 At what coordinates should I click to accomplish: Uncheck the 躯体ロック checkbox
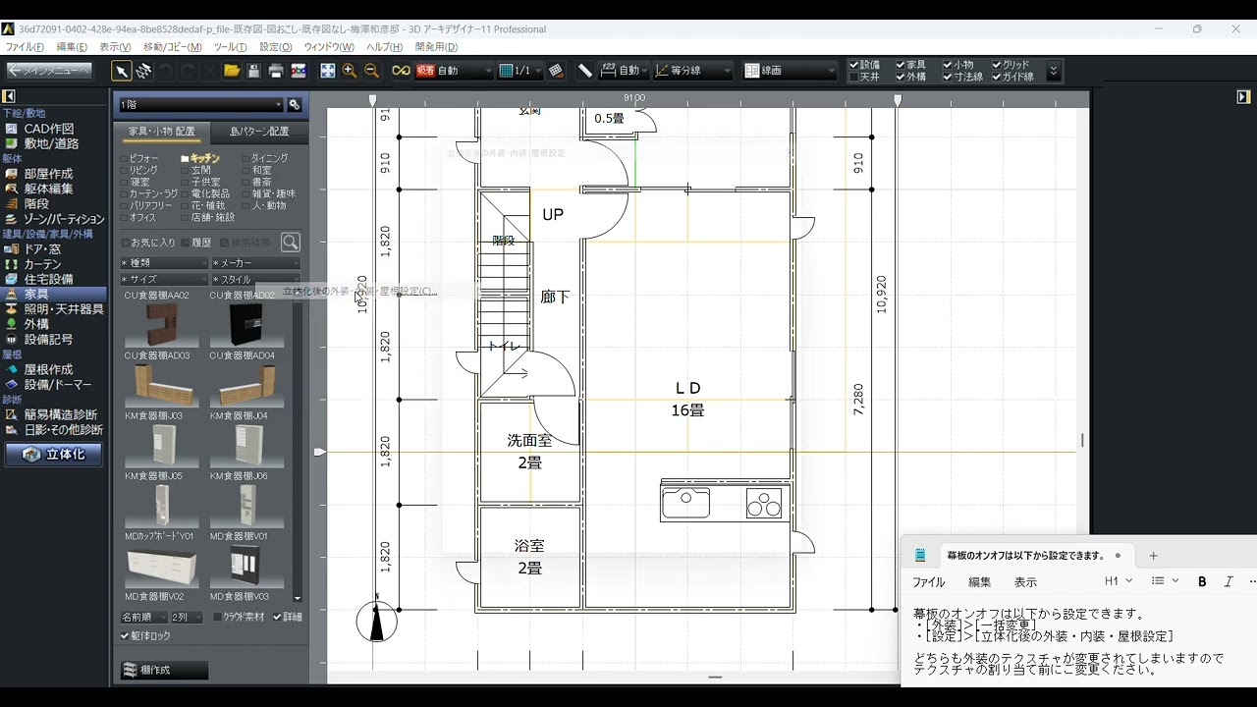125,636
